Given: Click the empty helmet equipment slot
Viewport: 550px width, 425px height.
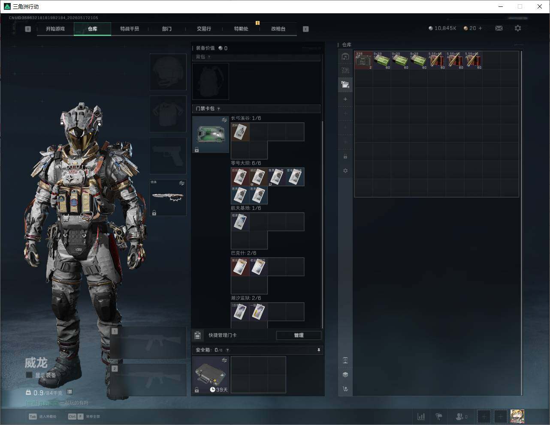Looking at the screenshot, I should tap(168, 72).
